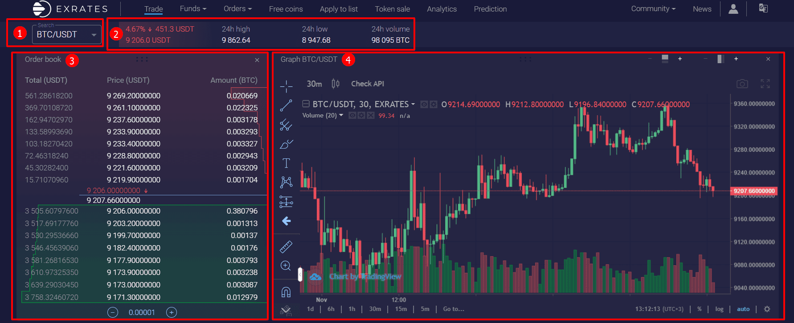Viewport: 794px width, 323px height.
Task: Collapse the drawing toolbar side handle
Action: point(300,274)
